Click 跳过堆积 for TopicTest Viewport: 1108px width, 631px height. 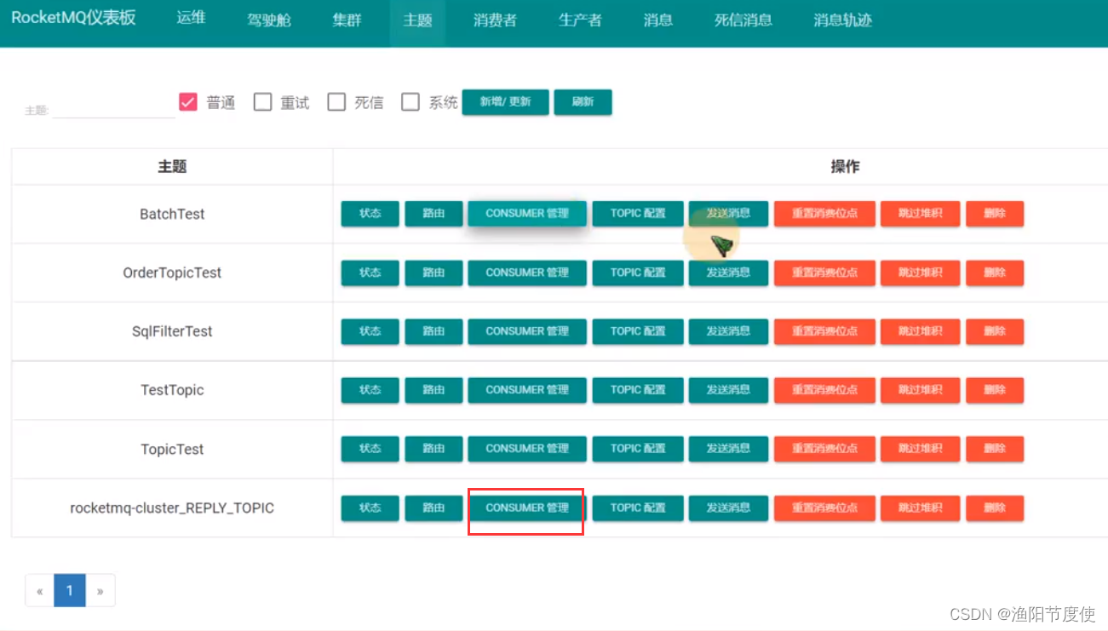tap(920, 449)
